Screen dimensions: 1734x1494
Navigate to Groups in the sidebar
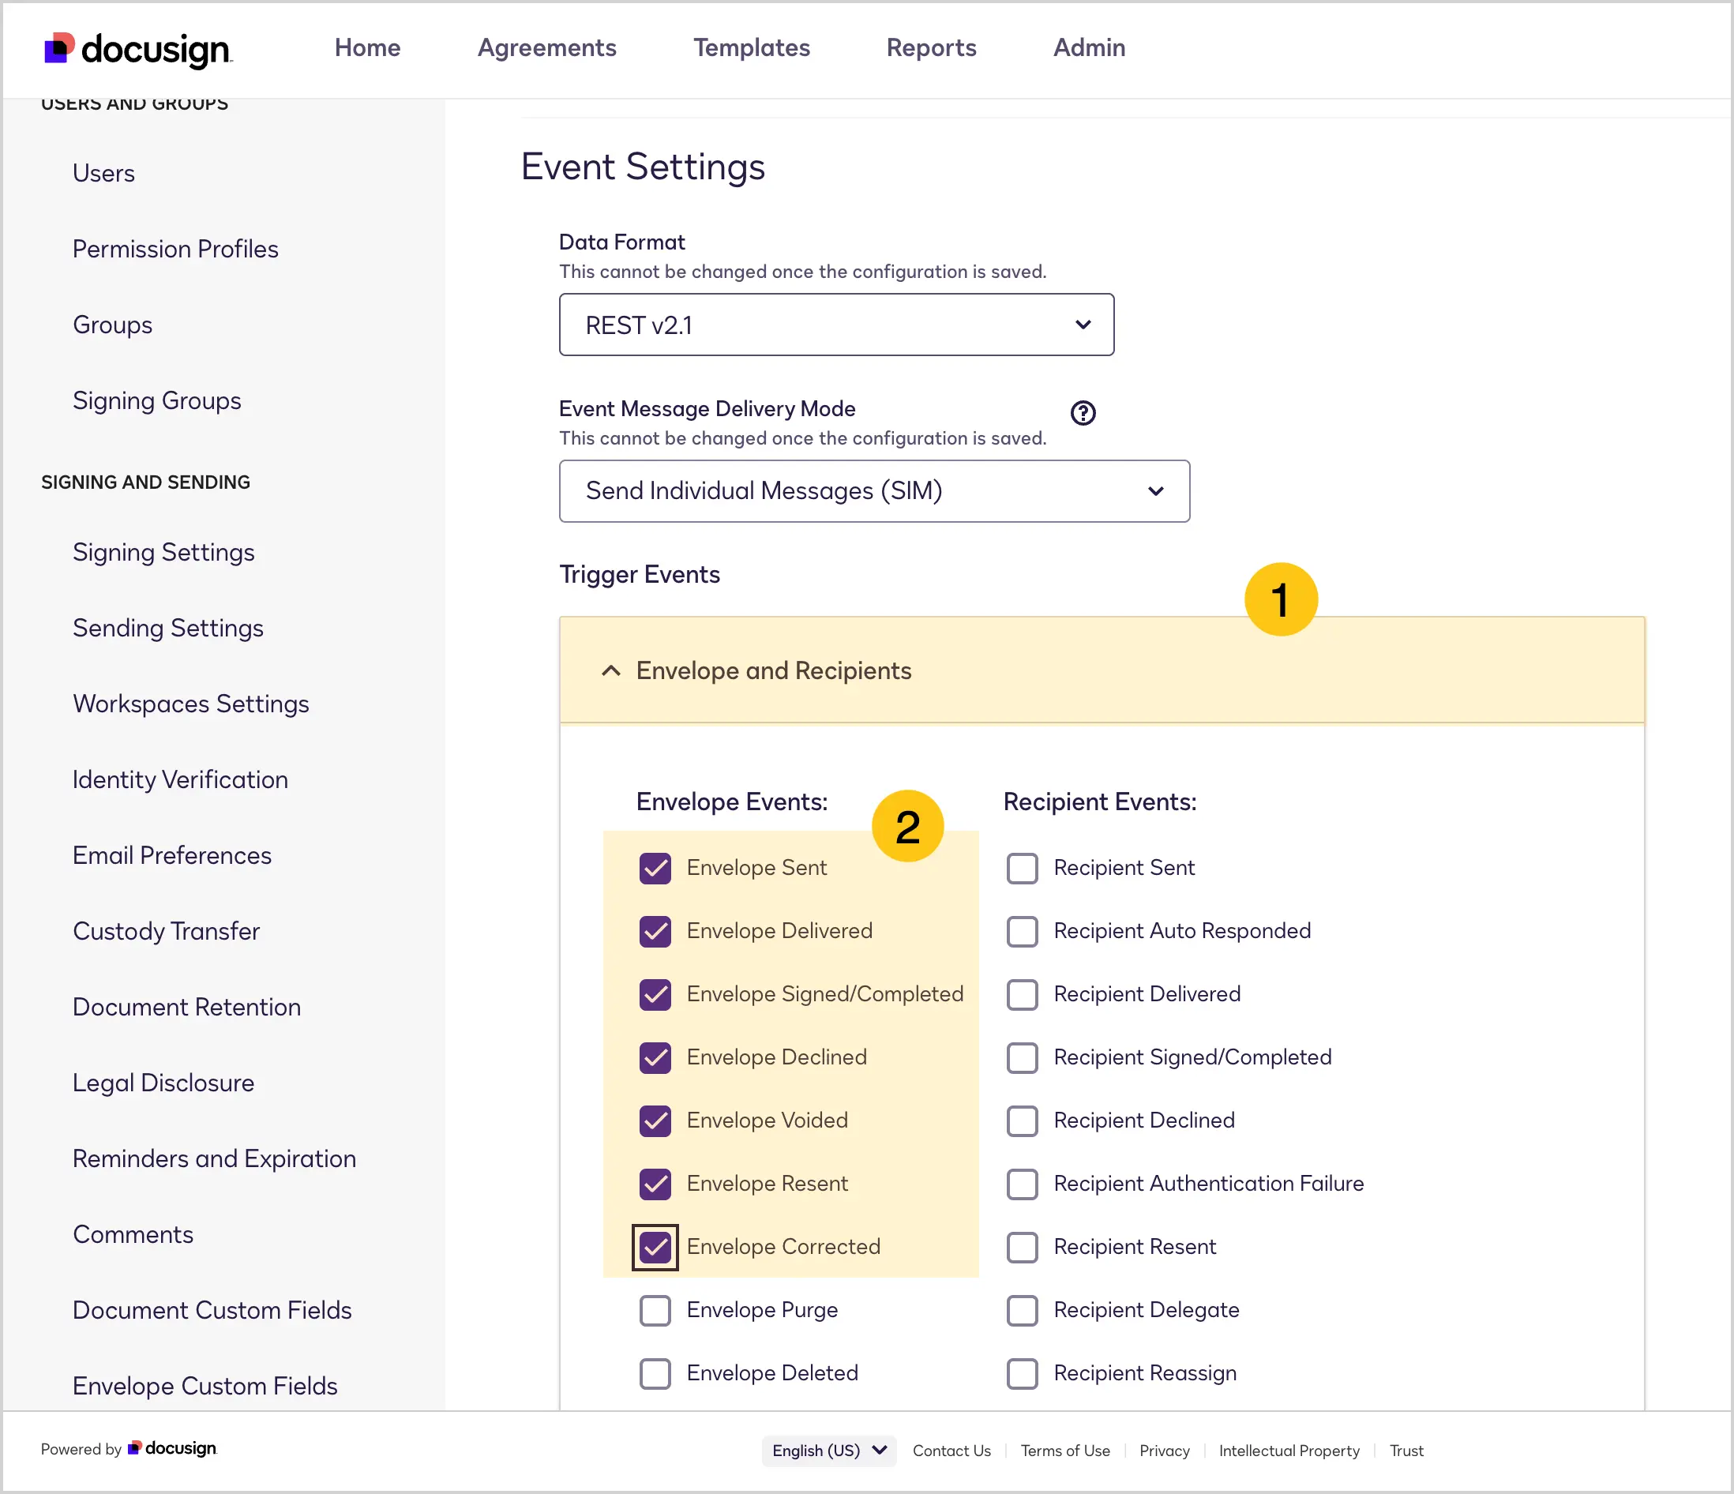coord(112,325)
